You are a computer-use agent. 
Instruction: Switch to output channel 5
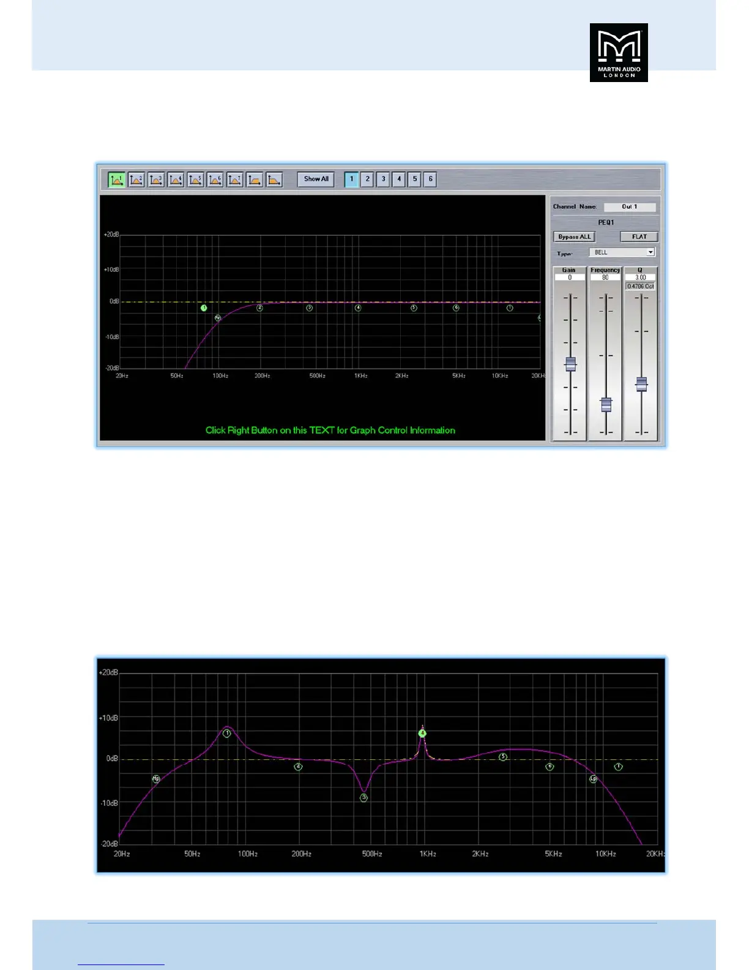(x=414, y=179)
